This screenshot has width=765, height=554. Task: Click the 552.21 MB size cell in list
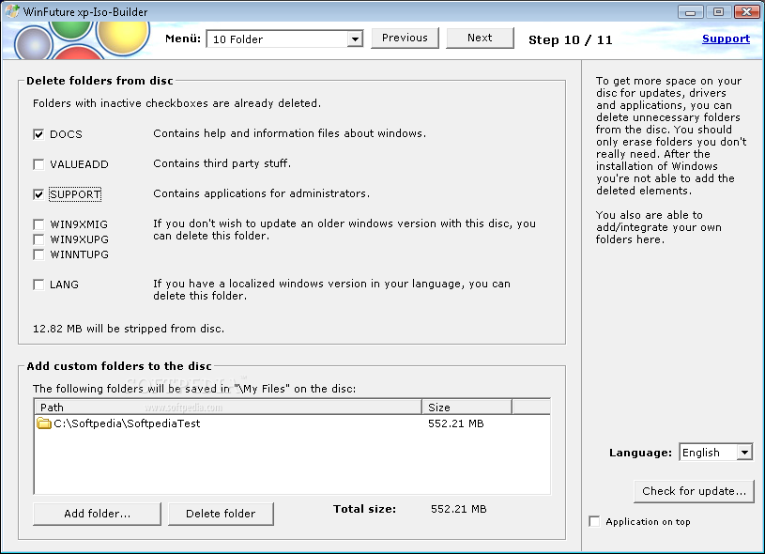(456, 423)
